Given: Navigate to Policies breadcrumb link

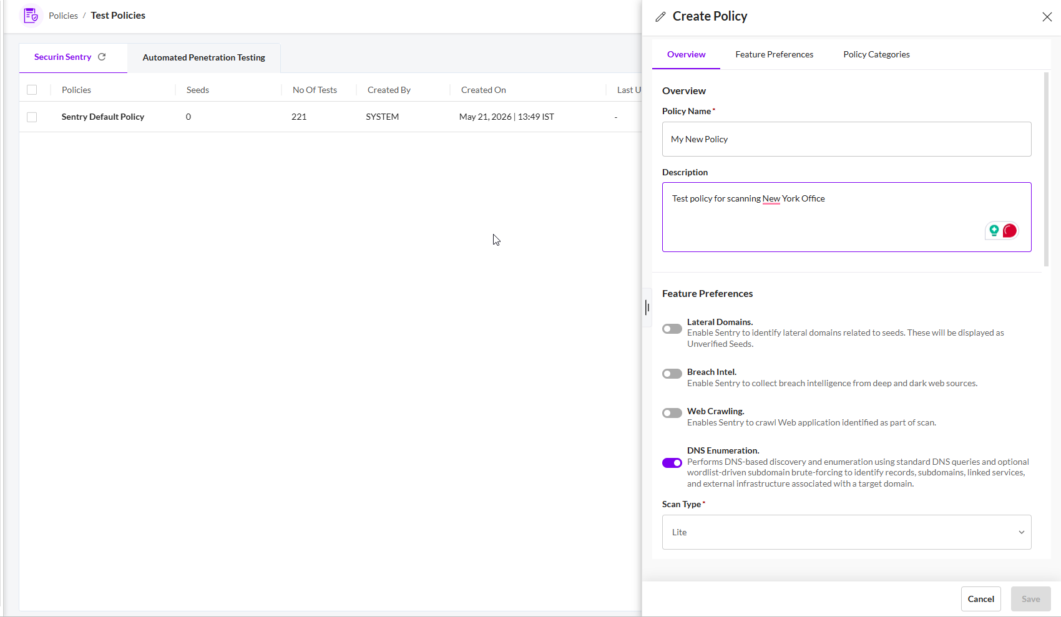Looking at the screenshot, I should (x=63, y=16).
